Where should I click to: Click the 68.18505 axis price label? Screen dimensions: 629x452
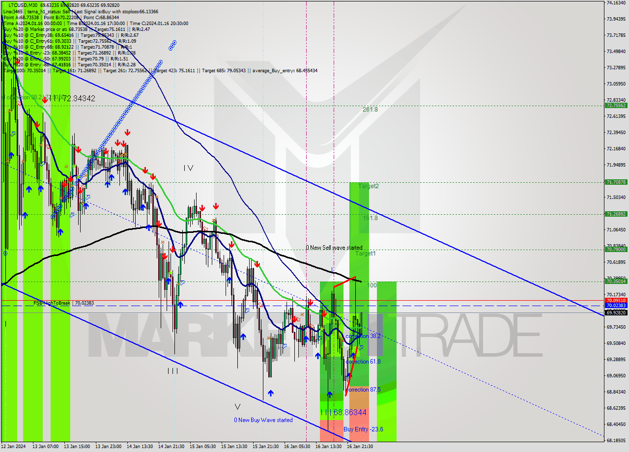coord(616,440)
